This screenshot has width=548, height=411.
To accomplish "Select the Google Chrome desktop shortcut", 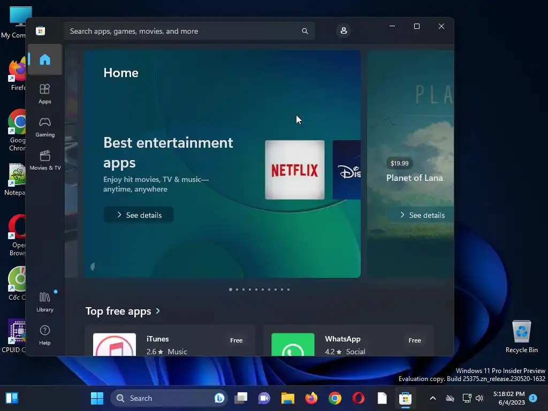I will pyautogui.click(x=17, y=130).
